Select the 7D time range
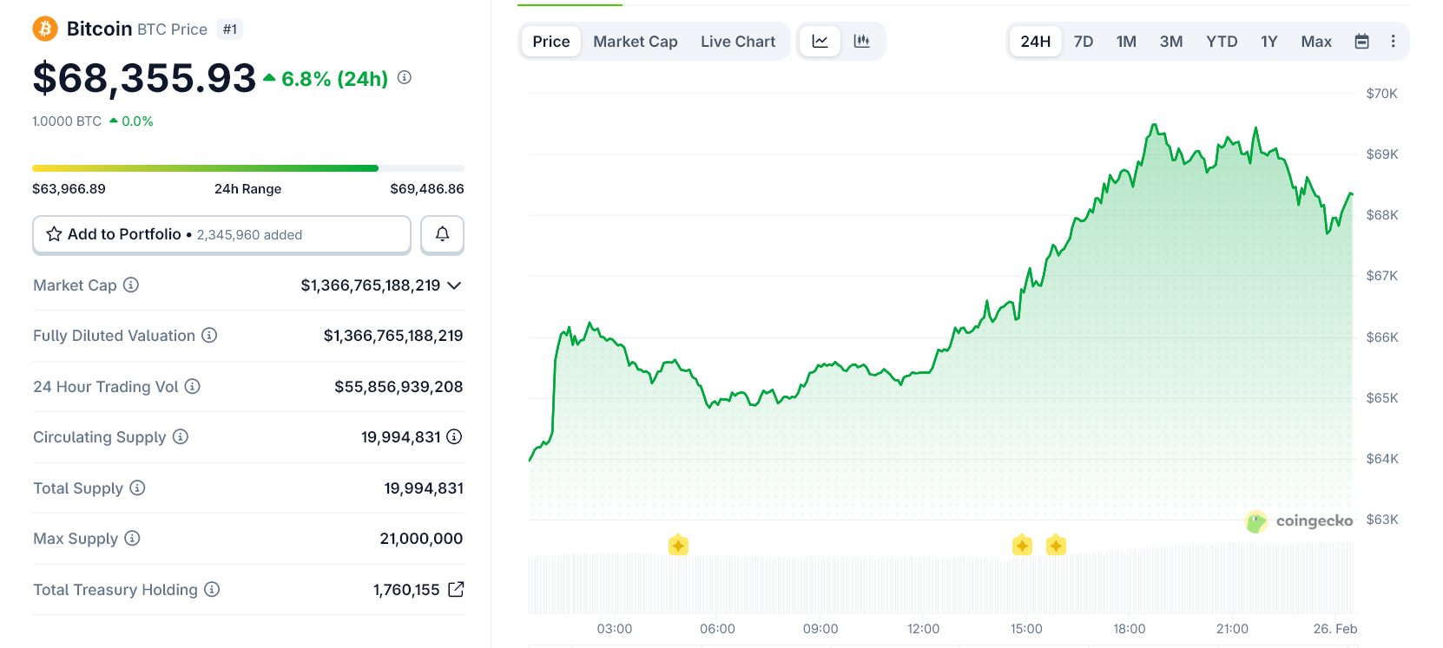Screen dimensions: 1443x648 coord(1083,42)
